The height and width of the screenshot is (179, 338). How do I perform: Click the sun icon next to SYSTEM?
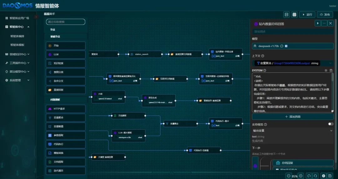[x=326, y=71]
